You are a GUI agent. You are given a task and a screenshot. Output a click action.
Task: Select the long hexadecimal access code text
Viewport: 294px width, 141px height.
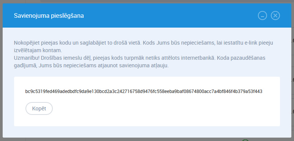click(x=144, y=91)
